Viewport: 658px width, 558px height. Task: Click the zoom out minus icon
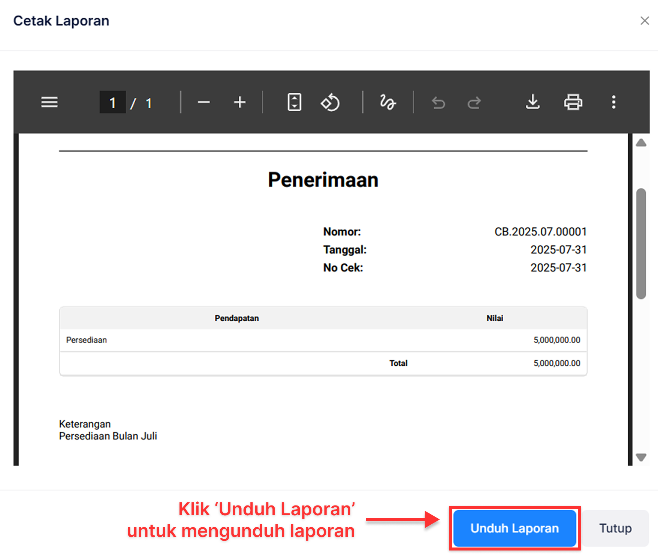click(x=203, y=102)
